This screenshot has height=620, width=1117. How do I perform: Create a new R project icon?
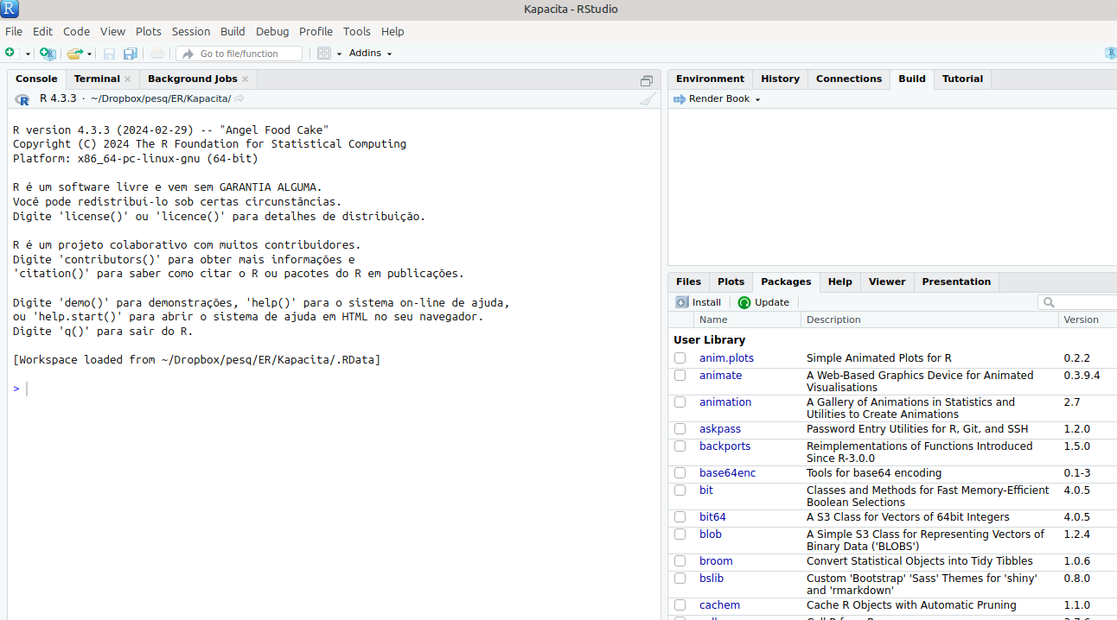pos(48,54)
